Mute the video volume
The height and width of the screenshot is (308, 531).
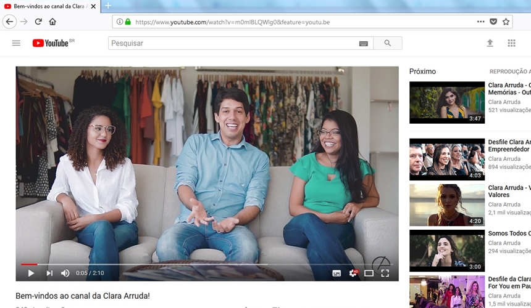[x=65, y=273]
